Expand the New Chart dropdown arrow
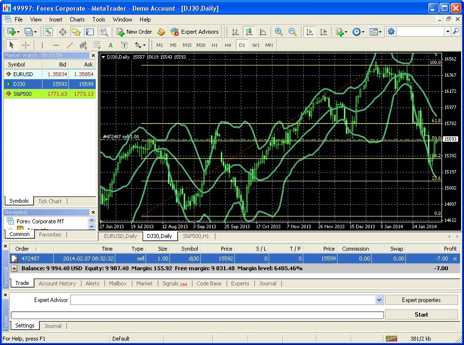The width and height of the screenshot is (464, 345). click(19, 32)
